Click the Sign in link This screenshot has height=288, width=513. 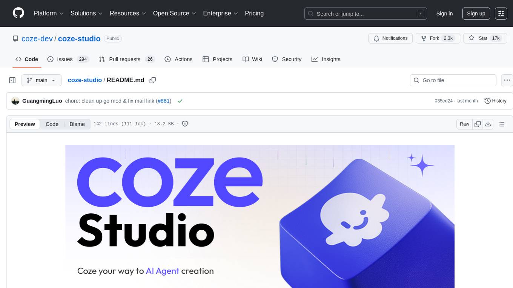point(444,14)
